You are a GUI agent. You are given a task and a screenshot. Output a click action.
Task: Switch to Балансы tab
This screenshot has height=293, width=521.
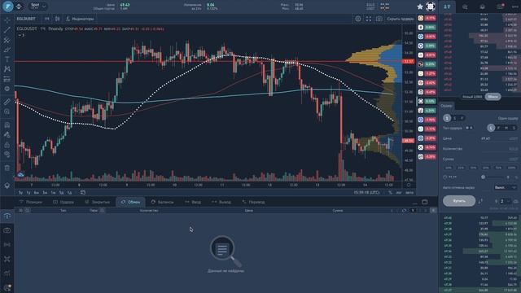[162, 202]
